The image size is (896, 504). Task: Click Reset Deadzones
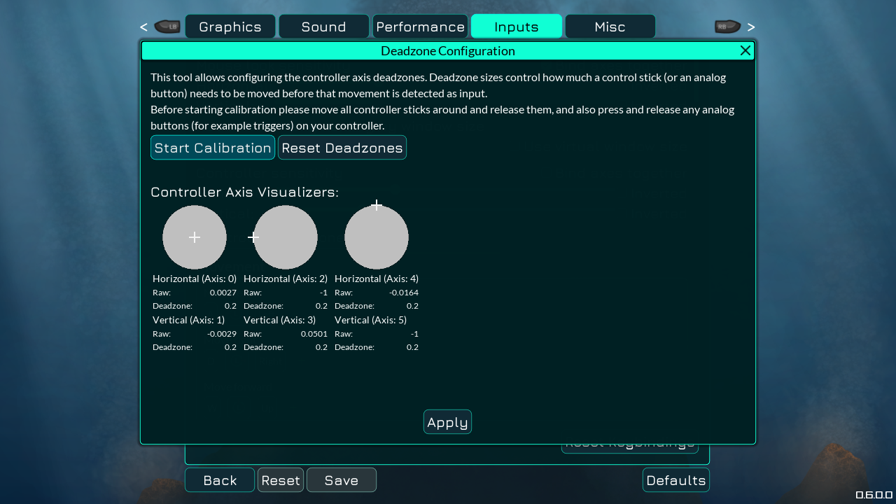pyautogui.click(x=342, y=147)
